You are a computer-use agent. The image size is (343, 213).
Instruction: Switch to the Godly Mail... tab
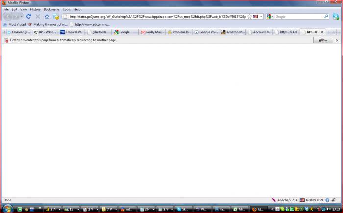click(x=152, y=32)
